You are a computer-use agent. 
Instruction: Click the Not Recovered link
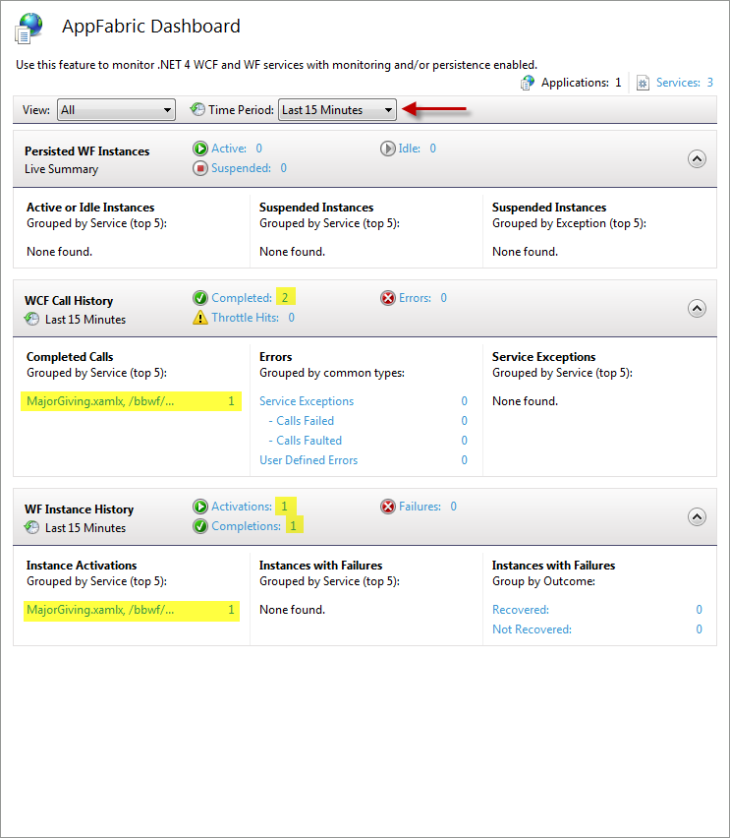(x=532, y=629)
